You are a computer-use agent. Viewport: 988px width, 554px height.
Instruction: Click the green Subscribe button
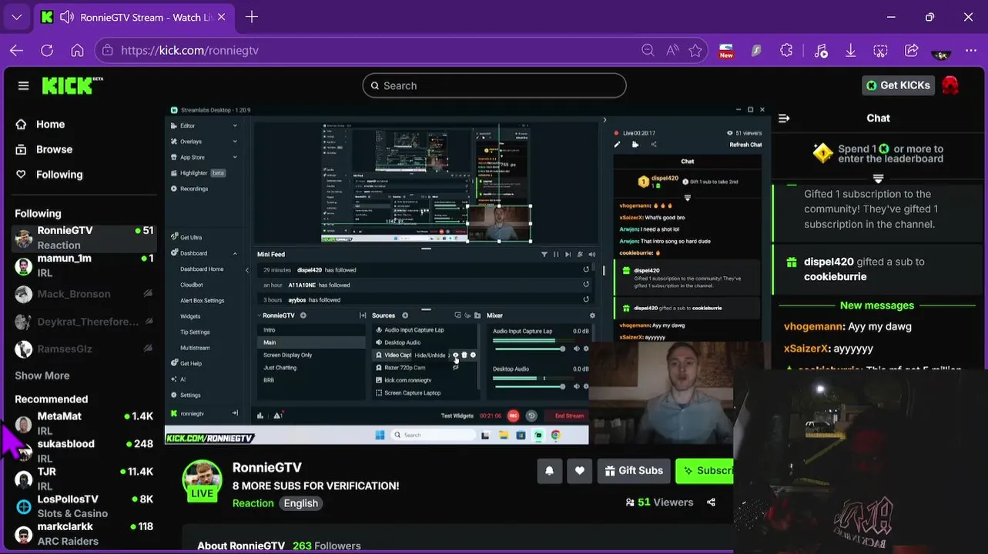705,471
